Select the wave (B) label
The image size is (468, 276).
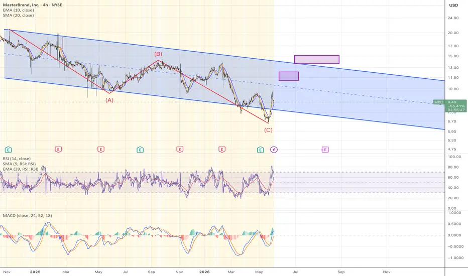pos(158,54)
